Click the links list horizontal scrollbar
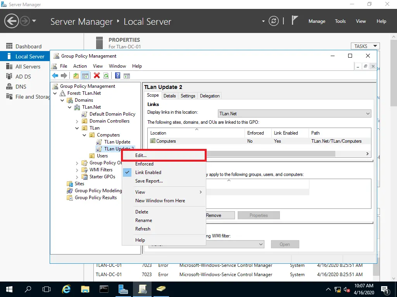This screenshot has width=397, height=297. (270, 154)
